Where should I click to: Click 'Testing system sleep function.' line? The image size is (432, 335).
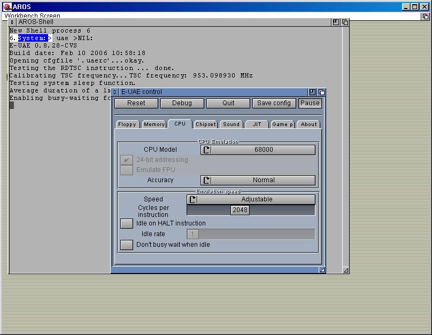pos(73,83)
